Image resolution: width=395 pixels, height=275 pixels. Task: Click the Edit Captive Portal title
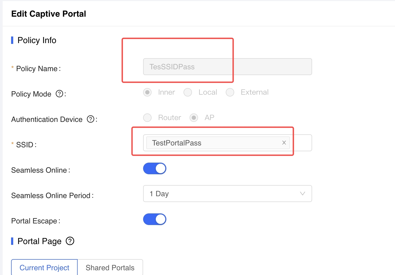point(49,14)
